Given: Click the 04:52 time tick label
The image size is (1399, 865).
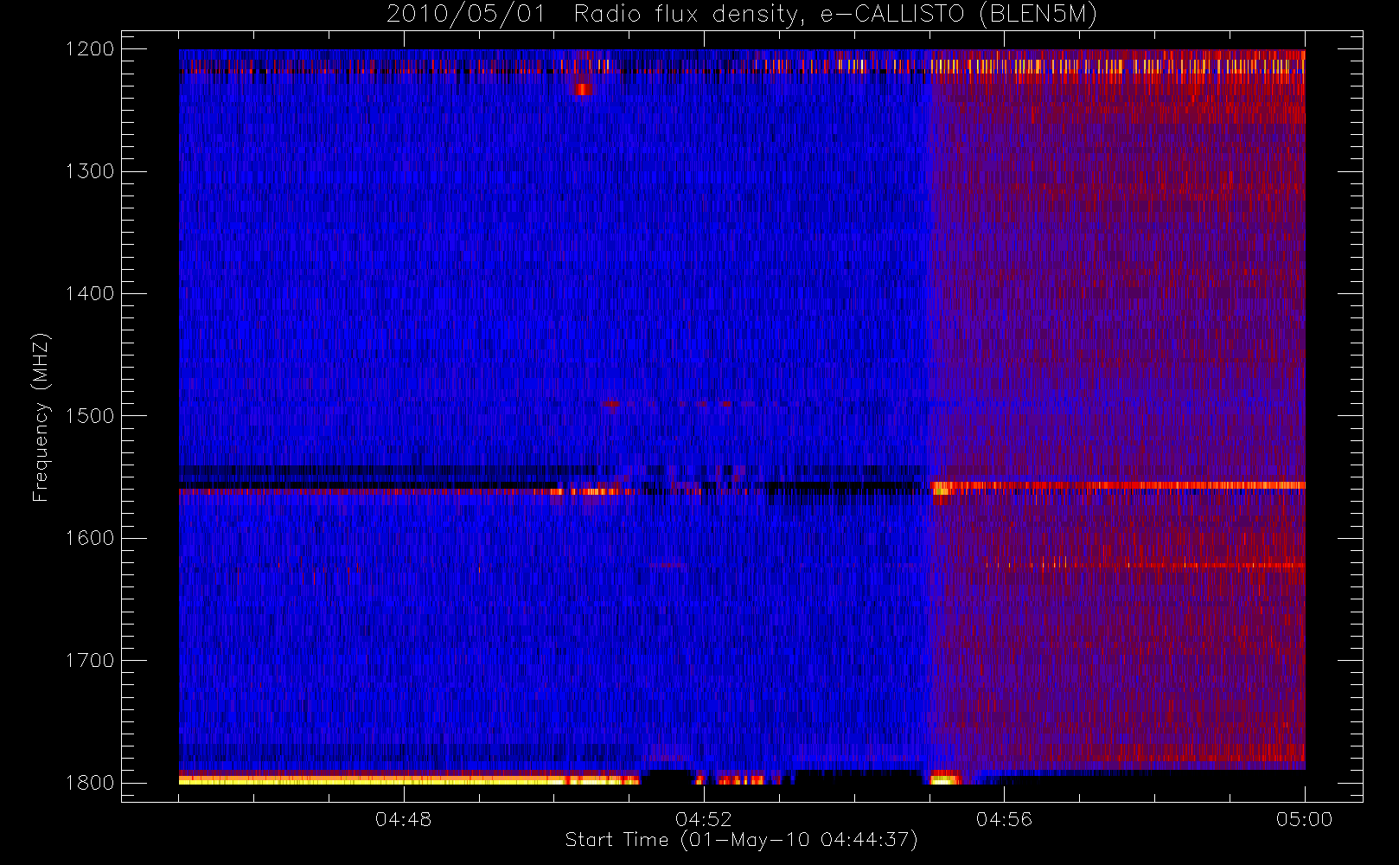Looking at the screenshot, I should [x=704, y=819].
